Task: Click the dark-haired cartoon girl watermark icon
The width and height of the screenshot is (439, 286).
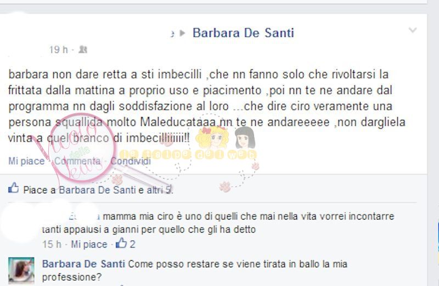Action: [245, 137]
